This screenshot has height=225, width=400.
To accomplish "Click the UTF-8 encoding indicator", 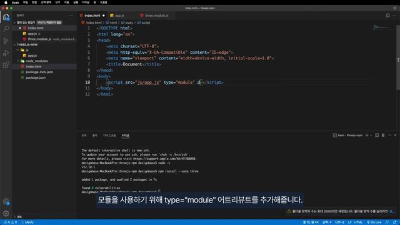I will pos(339,222).
